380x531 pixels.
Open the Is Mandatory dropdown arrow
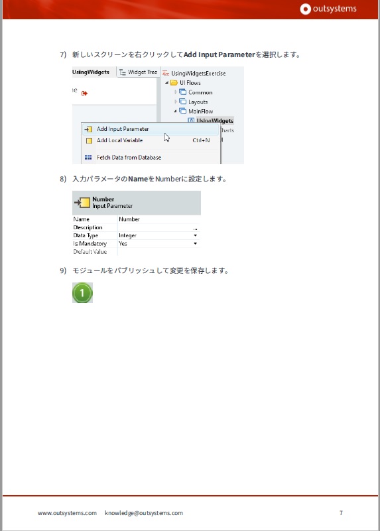click(196, 243)
